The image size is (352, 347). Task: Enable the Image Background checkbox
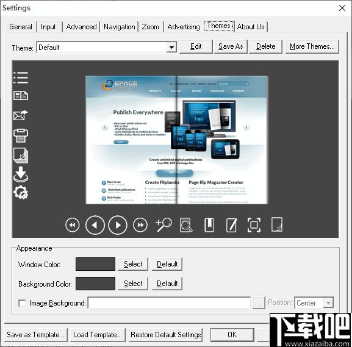pos(22,303)
